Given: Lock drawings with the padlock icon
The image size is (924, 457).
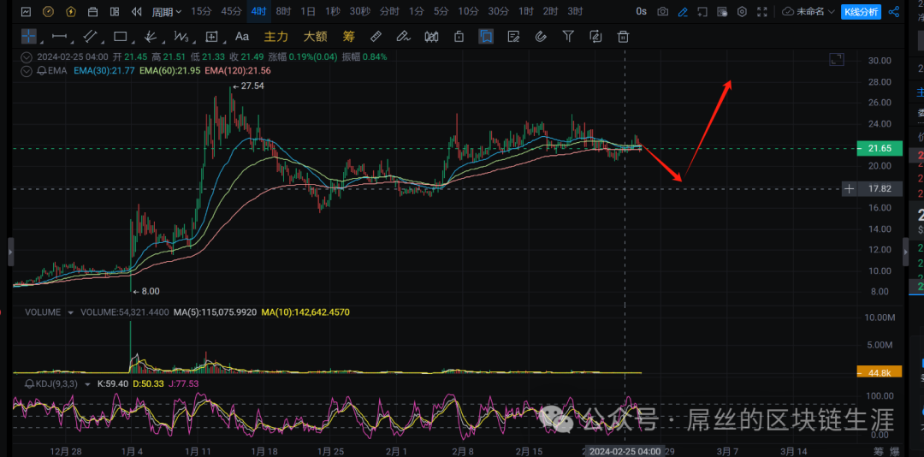Looking at the screenshot, I should [x=459, y=37].
